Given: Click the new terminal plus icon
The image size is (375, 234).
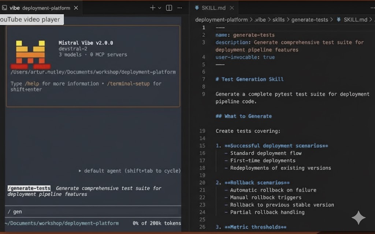Looking at the screenshot, I should tap(153, 8).
